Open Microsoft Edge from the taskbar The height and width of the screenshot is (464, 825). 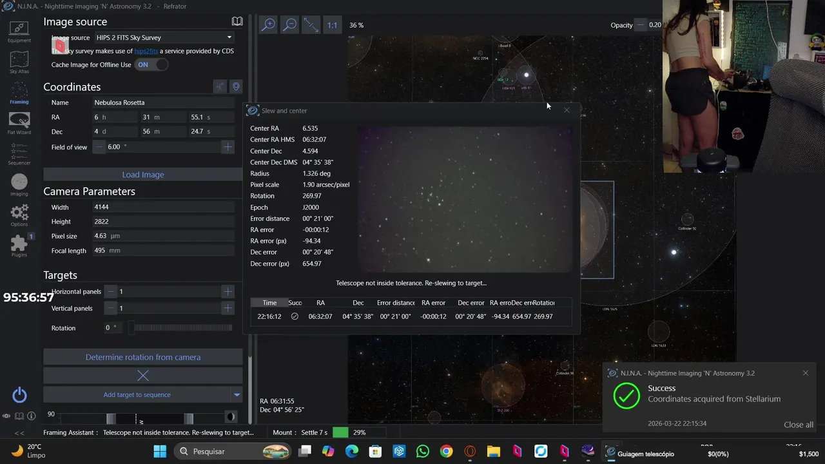click(x=351, y=451)
